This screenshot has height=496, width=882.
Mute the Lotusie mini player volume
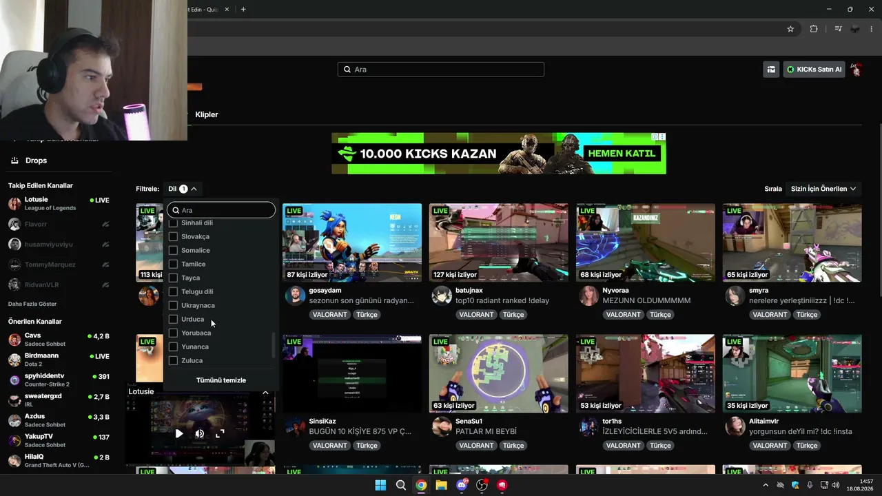pos(199,433)
